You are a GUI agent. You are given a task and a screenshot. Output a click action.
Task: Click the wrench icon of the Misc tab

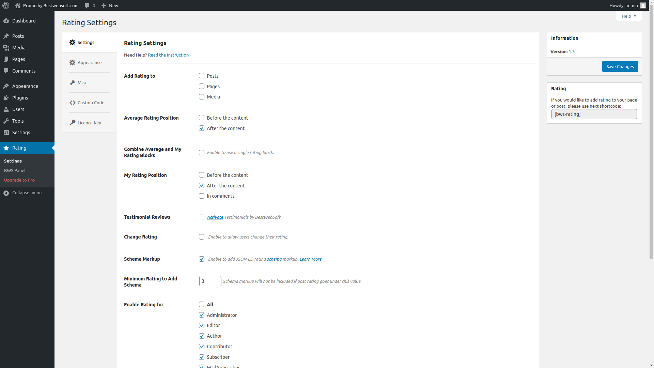coord(72,82)
